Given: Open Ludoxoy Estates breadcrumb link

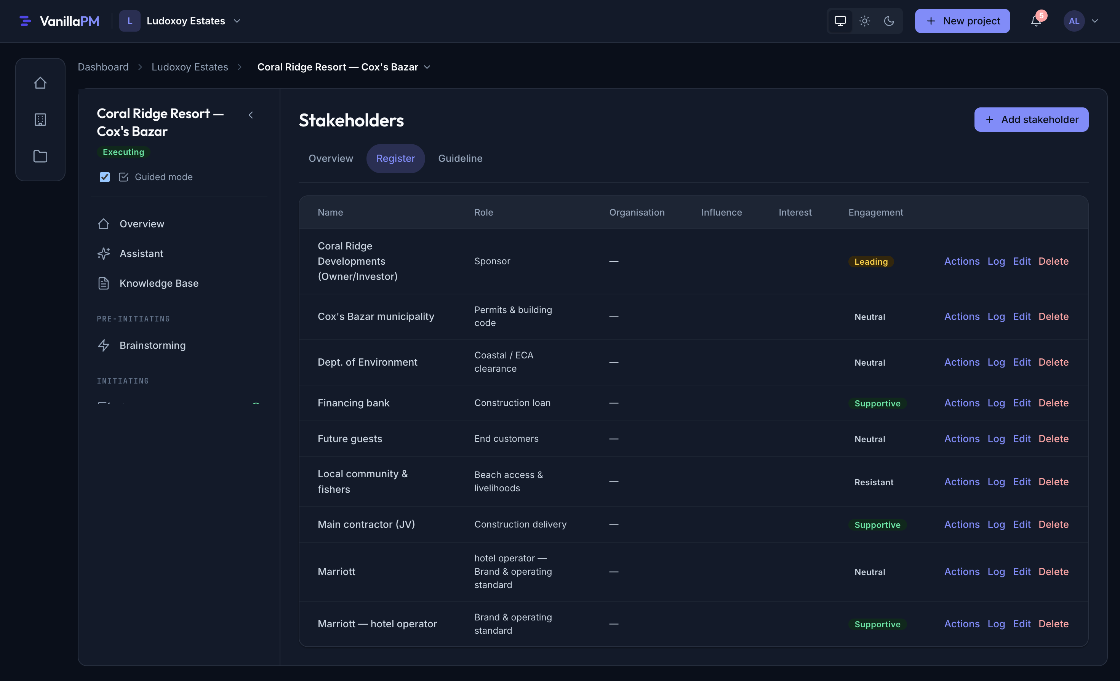Looking at the screenshot, I should pyautogui.click(x=190, y=67).
